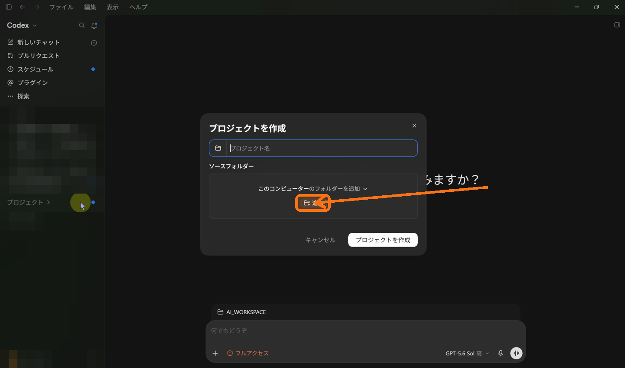
Task: Open notifications with the bell icon
Action: 94,26
